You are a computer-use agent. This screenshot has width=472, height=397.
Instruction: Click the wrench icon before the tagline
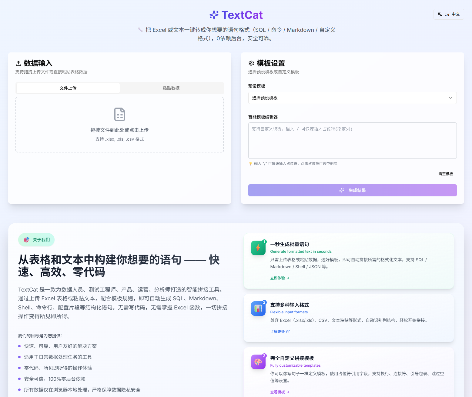click(140, 30)
